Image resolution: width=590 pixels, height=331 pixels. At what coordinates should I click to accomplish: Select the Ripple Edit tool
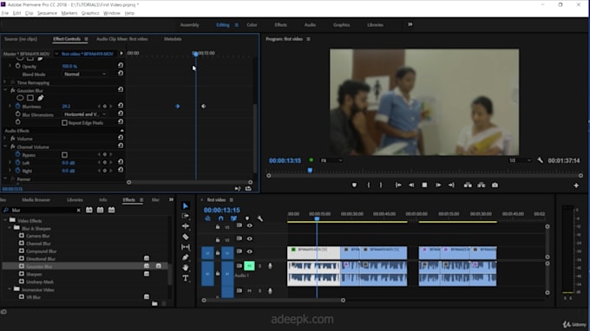tap(186, 226)
